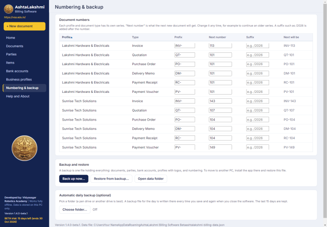
Task: Click the Suffix column header
Action: click(250, 37)
